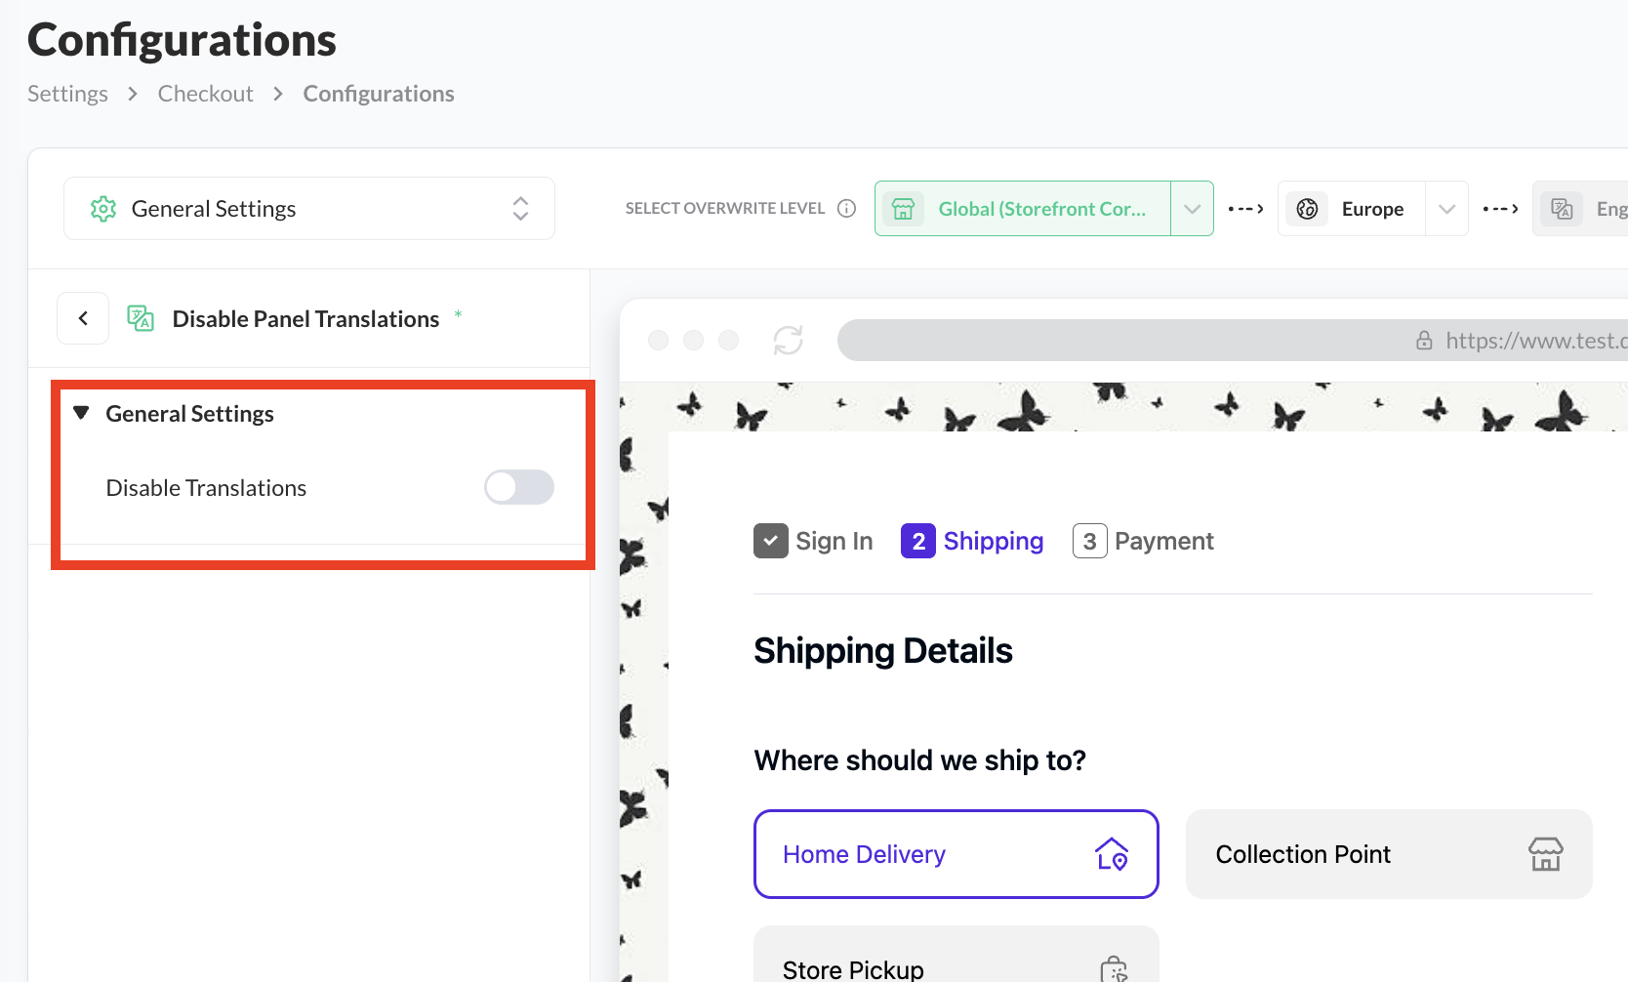
Task: Expand the Global Storefront dropdown arrow
Action: tap(1192, 209)
